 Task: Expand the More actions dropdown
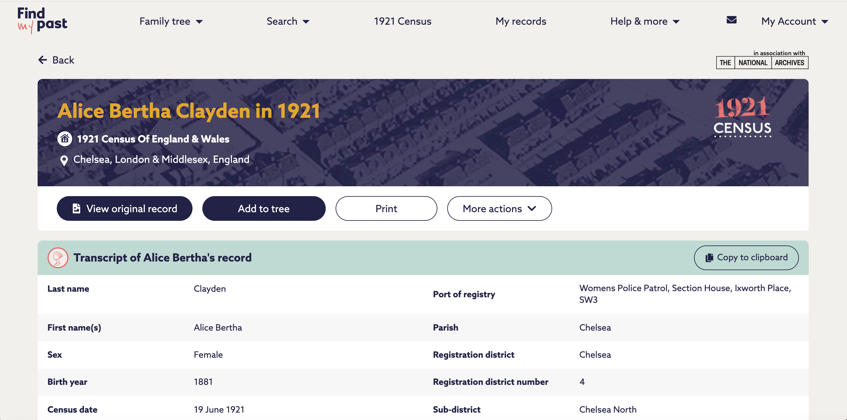(x=499, y=209)
